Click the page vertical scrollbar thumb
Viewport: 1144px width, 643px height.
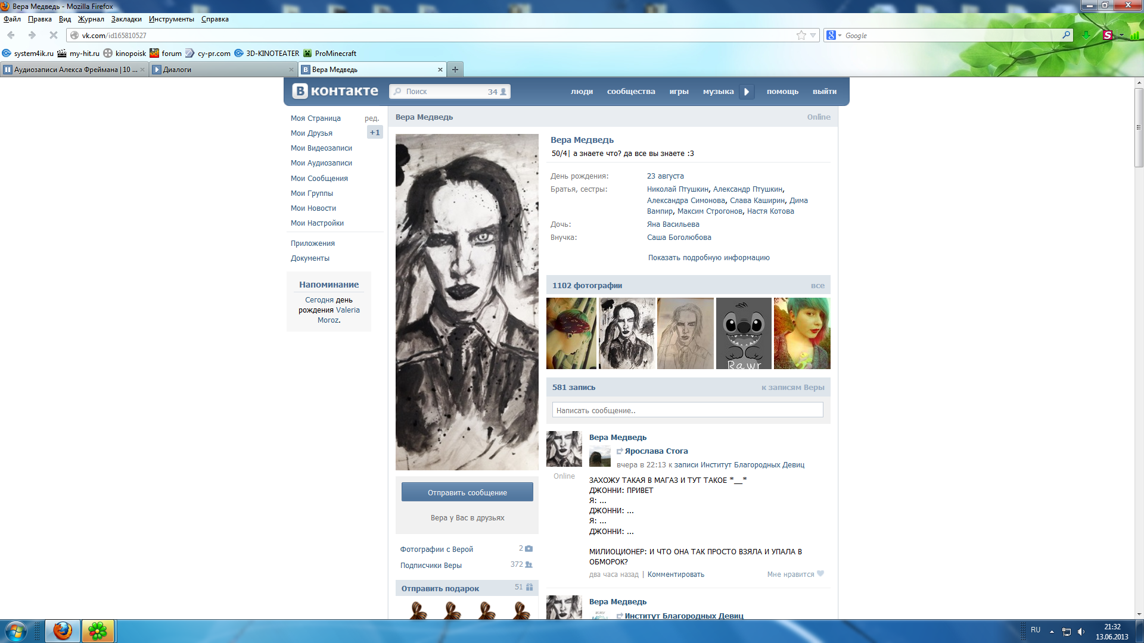1139,128
